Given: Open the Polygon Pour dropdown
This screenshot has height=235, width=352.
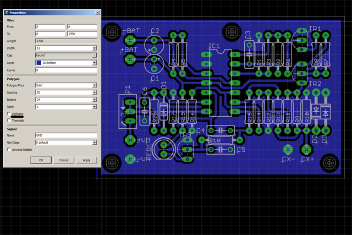Looking at the screenshot, I should pos(95,86).
